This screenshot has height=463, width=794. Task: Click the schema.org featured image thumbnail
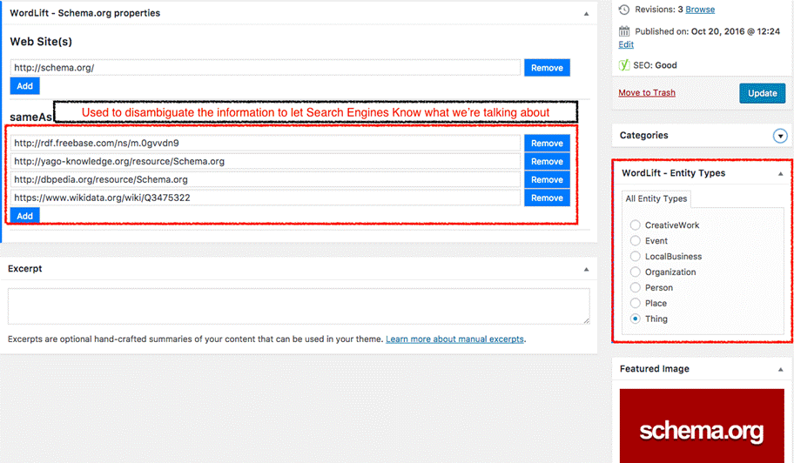[x=701, y=426]
